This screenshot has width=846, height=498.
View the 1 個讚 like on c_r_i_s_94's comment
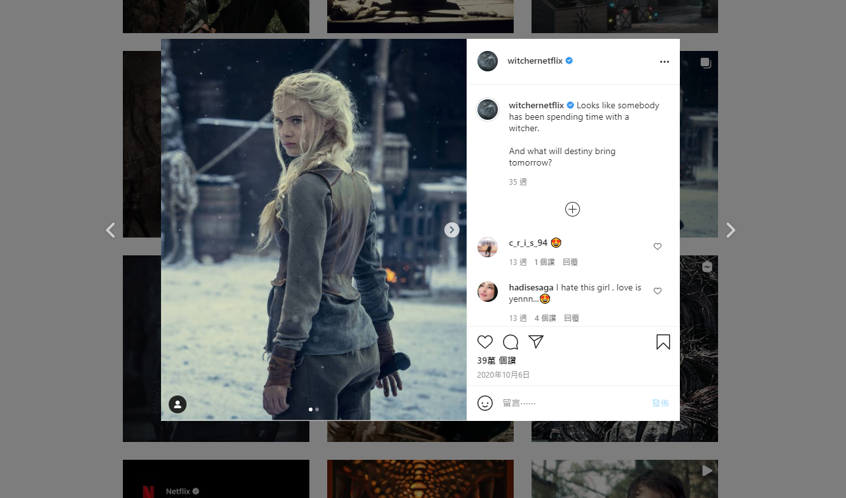click(x=544, y=262)
